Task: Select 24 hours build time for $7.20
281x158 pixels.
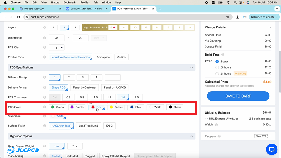Action: [217, 67]
